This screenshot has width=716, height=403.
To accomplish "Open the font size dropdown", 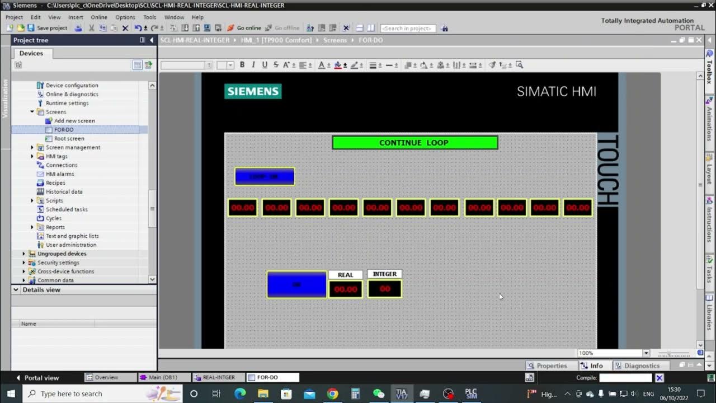I will 230,65.
